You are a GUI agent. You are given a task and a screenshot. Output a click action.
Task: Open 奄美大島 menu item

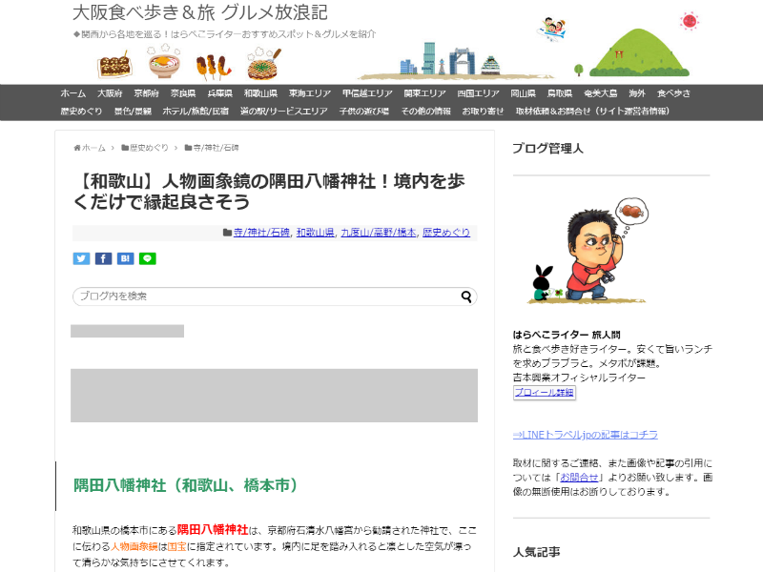tap(601, 93)
